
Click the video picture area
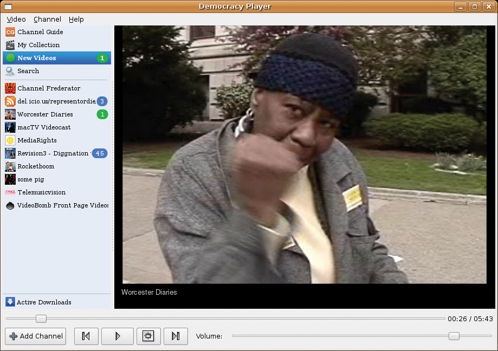coord(304,154)
